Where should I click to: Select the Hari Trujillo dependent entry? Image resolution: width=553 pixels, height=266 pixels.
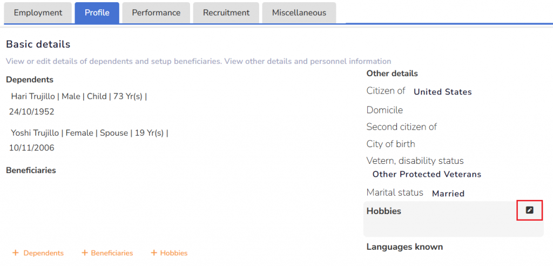pyautogui.click(x=78, y=97)
